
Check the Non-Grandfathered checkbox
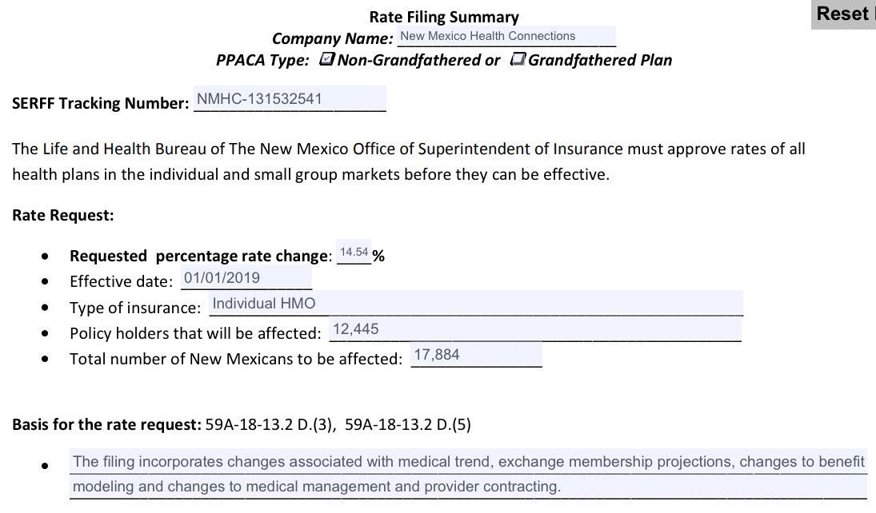[x=326, y=59]
